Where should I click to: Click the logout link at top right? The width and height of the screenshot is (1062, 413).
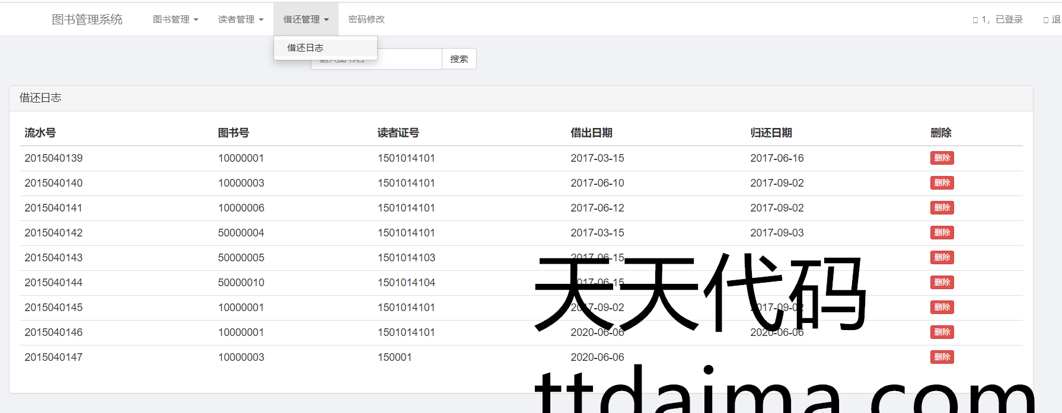click(x=1053, y=20)
